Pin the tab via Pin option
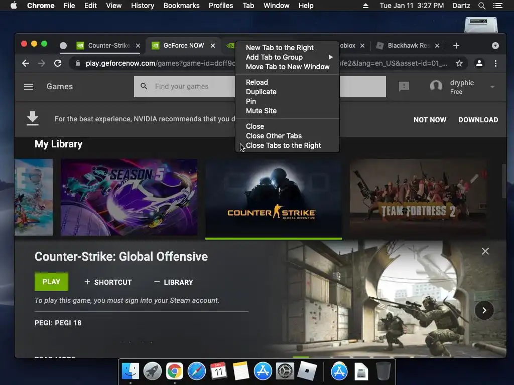This screenshot has width=514, height=385. click(287, 101)
